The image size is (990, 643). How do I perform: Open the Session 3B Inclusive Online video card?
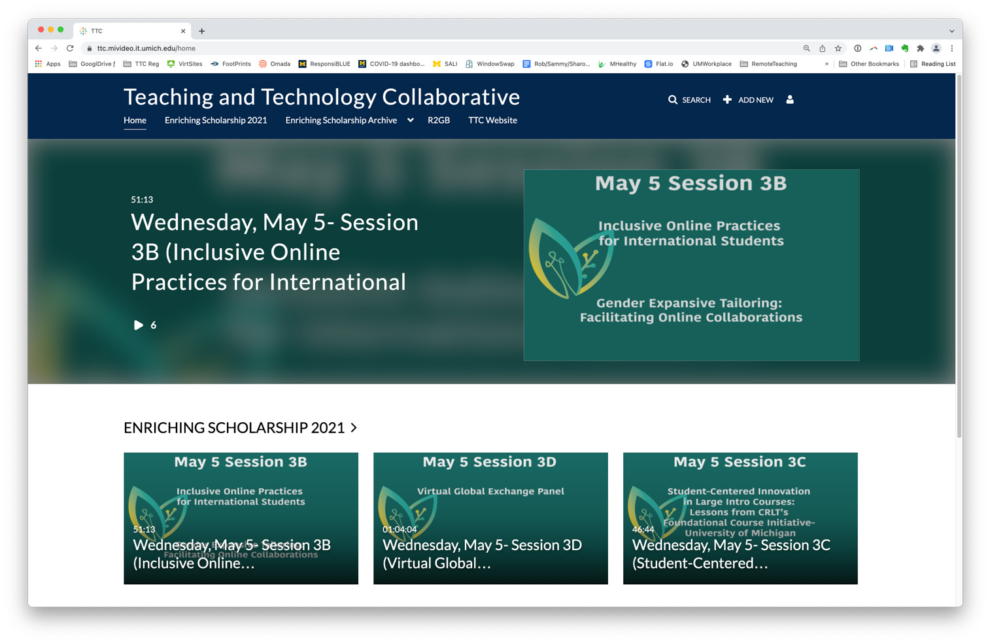[241, 518]
